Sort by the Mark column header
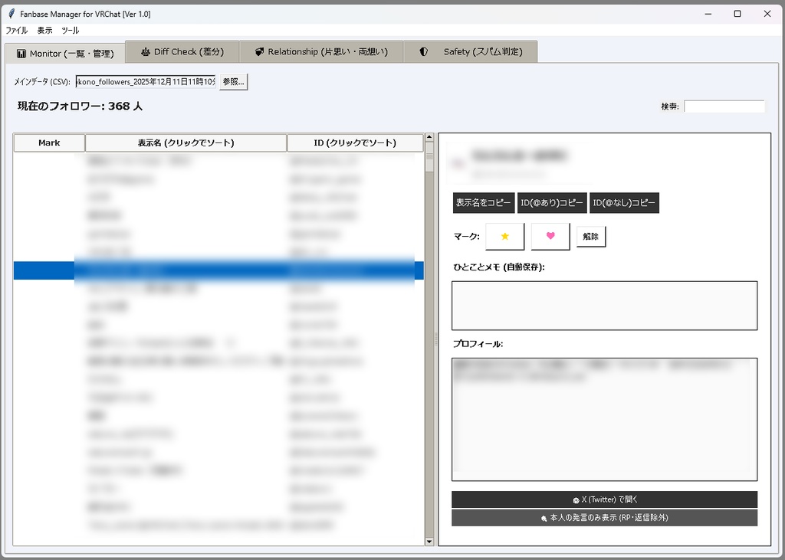 49,142
